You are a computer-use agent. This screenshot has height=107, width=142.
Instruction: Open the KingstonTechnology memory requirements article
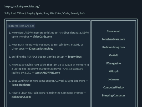(47, 47)
